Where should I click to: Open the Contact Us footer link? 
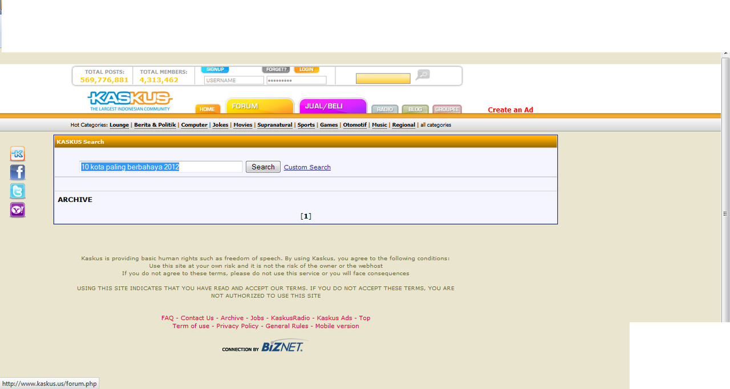click(197, 318)
